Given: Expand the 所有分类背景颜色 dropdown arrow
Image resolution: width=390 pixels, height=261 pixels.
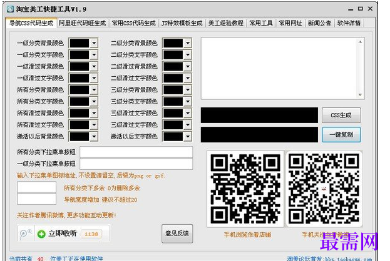Looking at the screenshot, I should [94, 89].
